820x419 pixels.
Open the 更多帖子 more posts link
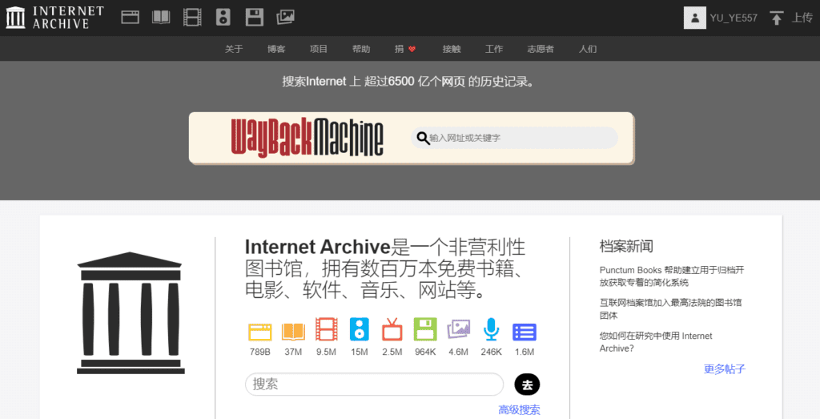(x=725, y=369)
